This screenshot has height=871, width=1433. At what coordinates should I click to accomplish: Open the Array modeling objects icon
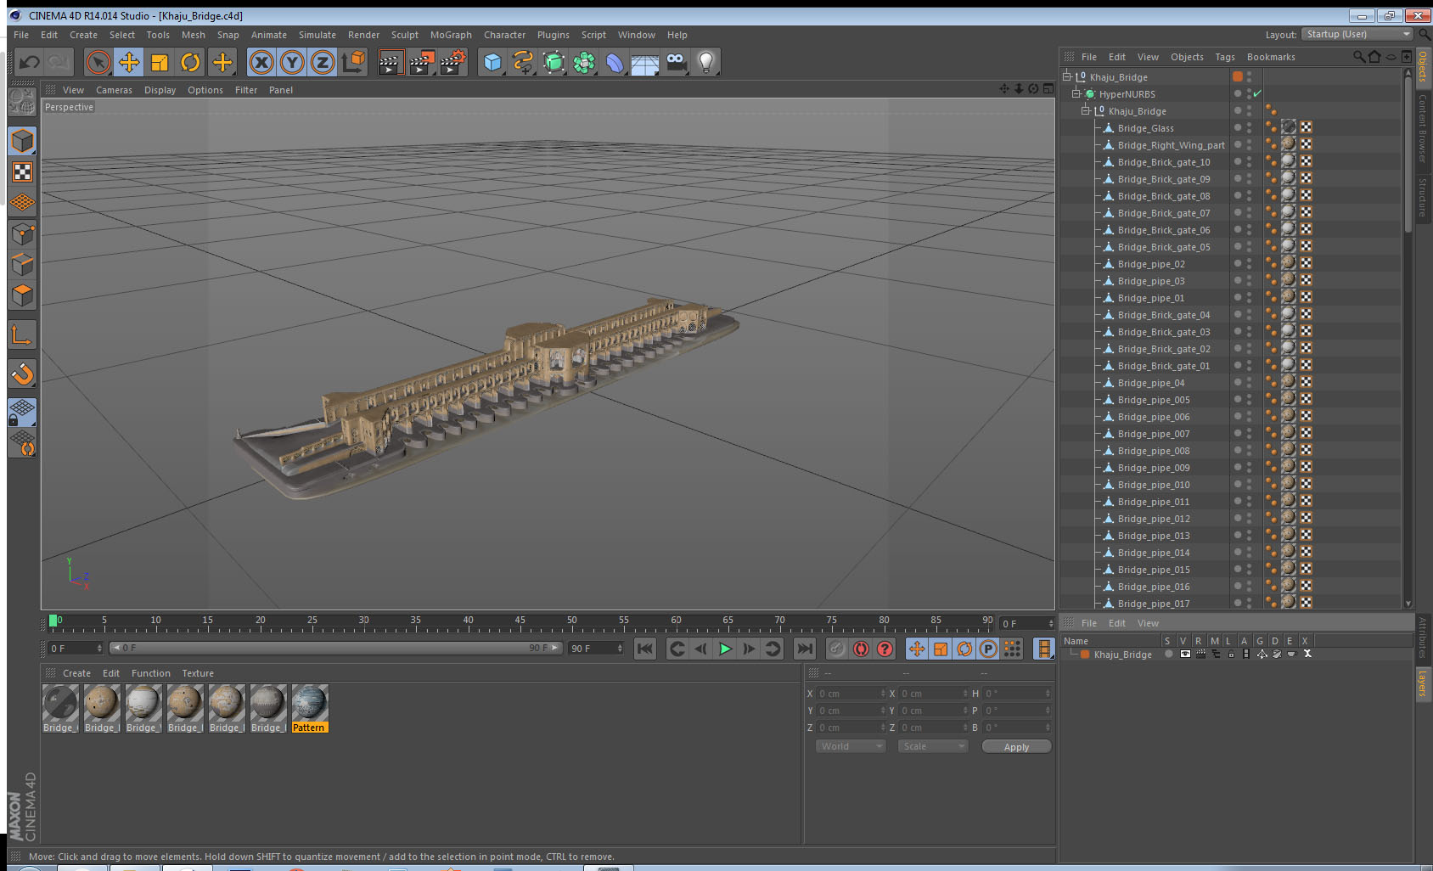tap(584, 62)
